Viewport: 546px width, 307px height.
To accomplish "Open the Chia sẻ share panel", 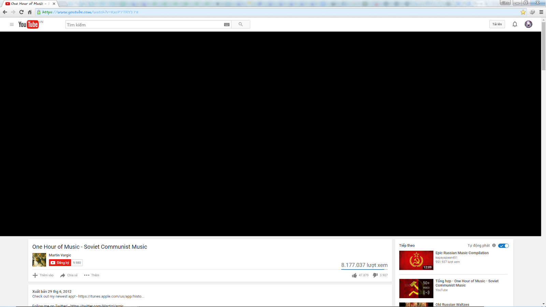I will 69,275.
